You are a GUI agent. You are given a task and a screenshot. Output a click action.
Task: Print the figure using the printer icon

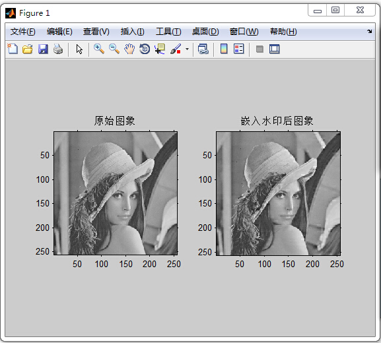(x=58, y=49)
